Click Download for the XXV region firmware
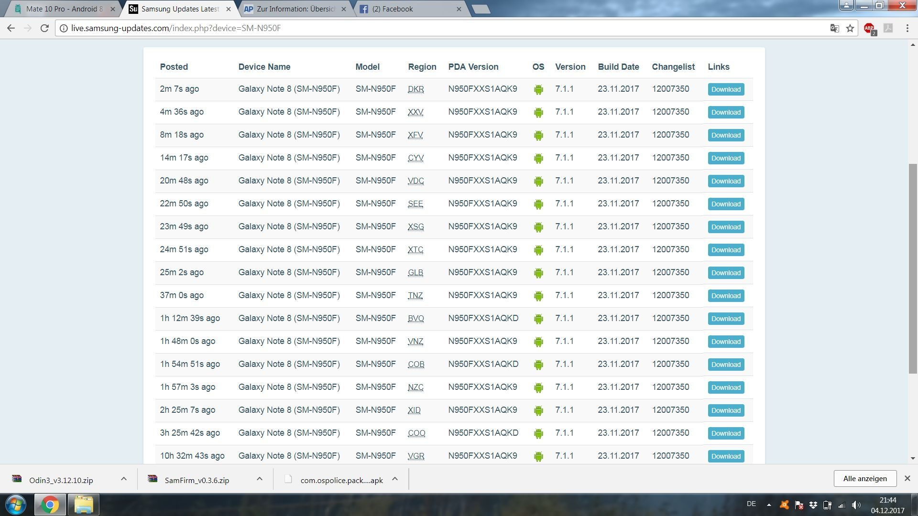Image resolution: width=918 pixels, height=516 pixels. click(726, 112)
